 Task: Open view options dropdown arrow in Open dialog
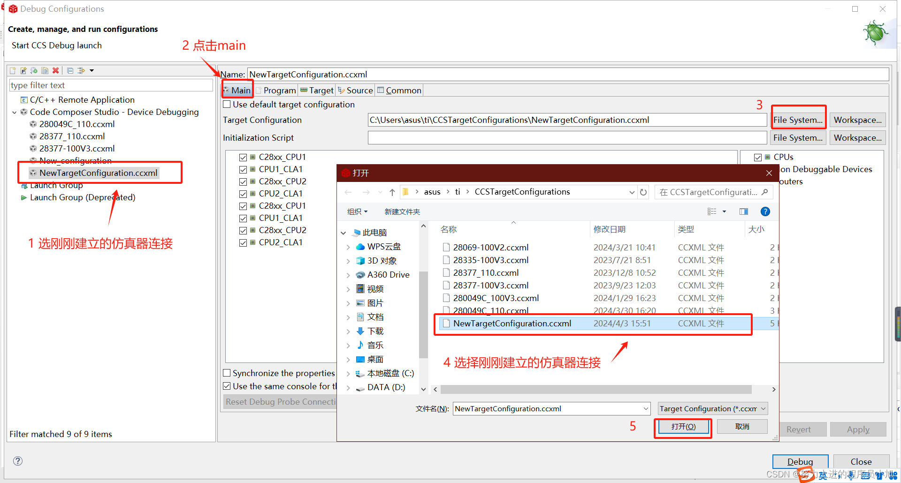[x=724, y=212]
